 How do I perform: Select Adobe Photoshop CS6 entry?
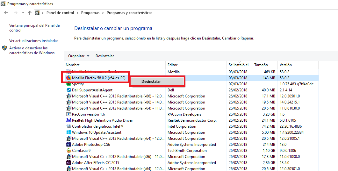pyautogui.click(x=91, y=145)
